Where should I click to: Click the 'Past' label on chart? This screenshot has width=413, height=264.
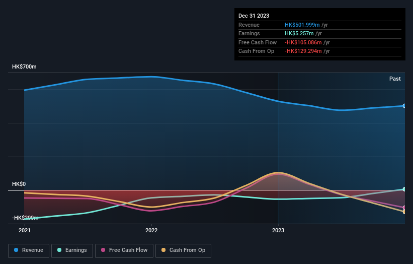click(395, 79)
